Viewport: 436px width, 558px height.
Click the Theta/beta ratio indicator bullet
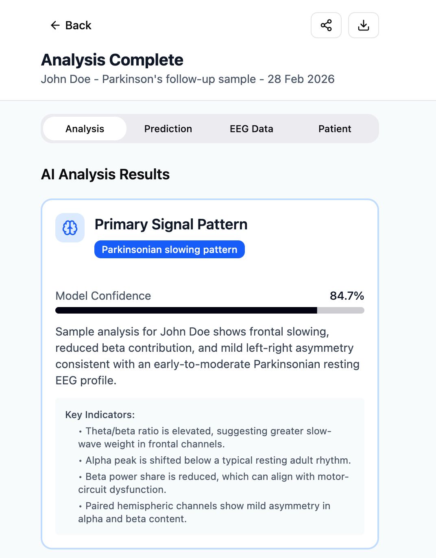click(x=205, y=437)
